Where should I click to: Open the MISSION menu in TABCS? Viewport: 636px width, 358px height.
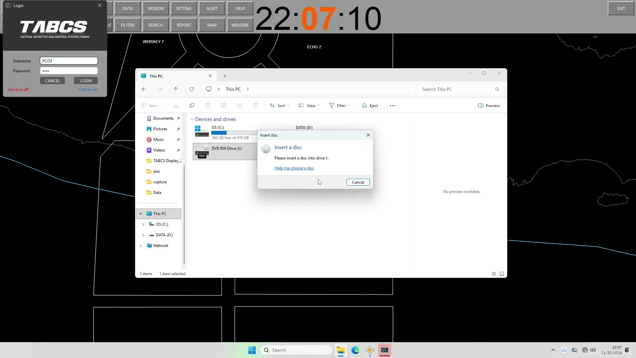[x=156, y=9]
